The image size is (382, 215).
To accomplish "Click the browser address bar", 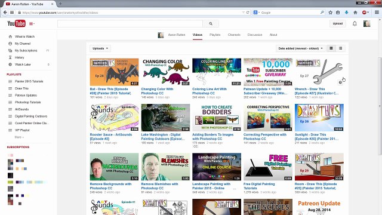I will click(131, 13).
